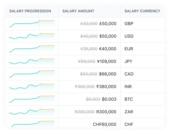Select the struck-through $40,000 USD amount

[x=89, y=36]
